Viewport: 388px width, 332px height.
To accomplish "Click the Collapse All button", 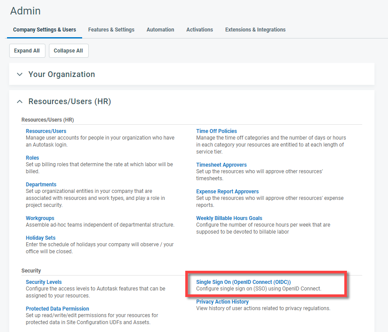I will [x=69, y=51].
